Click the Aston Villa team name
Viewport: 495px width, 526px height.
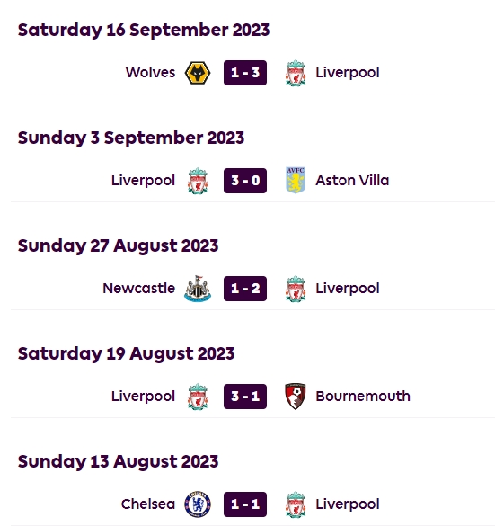(x=352, y=181)
